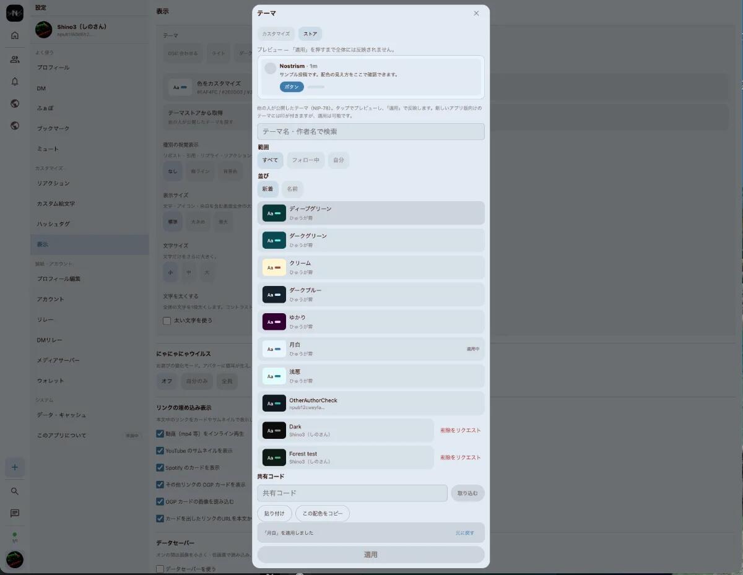
Task: Click the 共有コード input field
Action: 352,493
